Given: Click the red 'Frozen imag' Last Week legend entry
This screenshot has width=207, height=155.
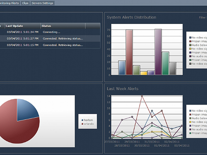Looking at the screenshot, I should click(198, 114).
